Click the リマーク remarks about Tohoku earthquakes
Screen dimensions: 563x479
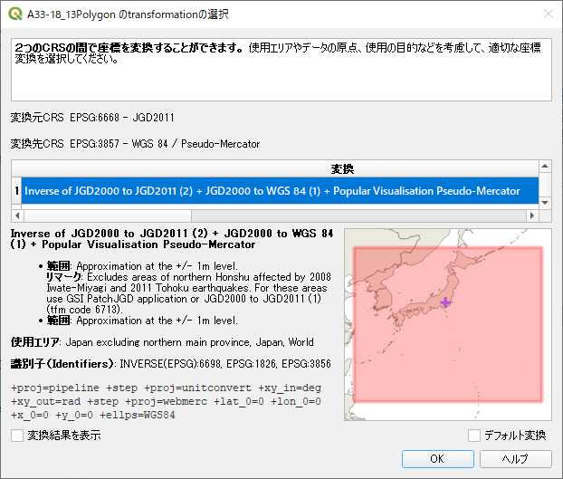(x=188, y=293)
